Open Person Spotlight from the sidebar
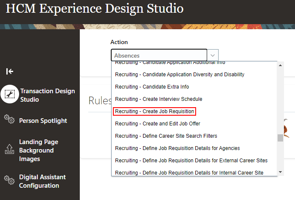The height and width of the screenshot is (200, 295). pos(43,121)
